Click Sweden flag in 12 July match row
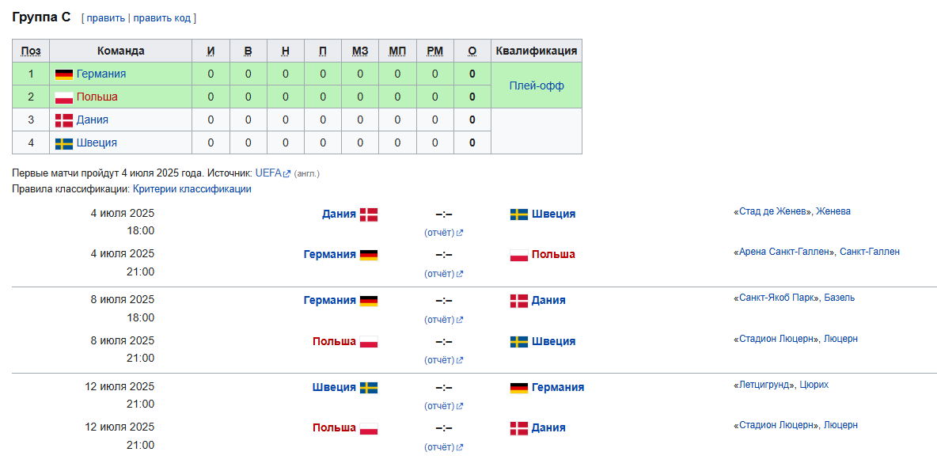937x467 pixels. click(x=369, y=388)
